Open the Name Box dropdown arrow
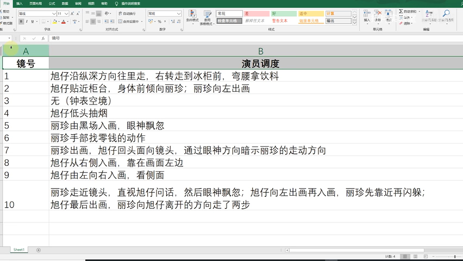463x261 pixels. pyautogui.click(x=9, y=38)
